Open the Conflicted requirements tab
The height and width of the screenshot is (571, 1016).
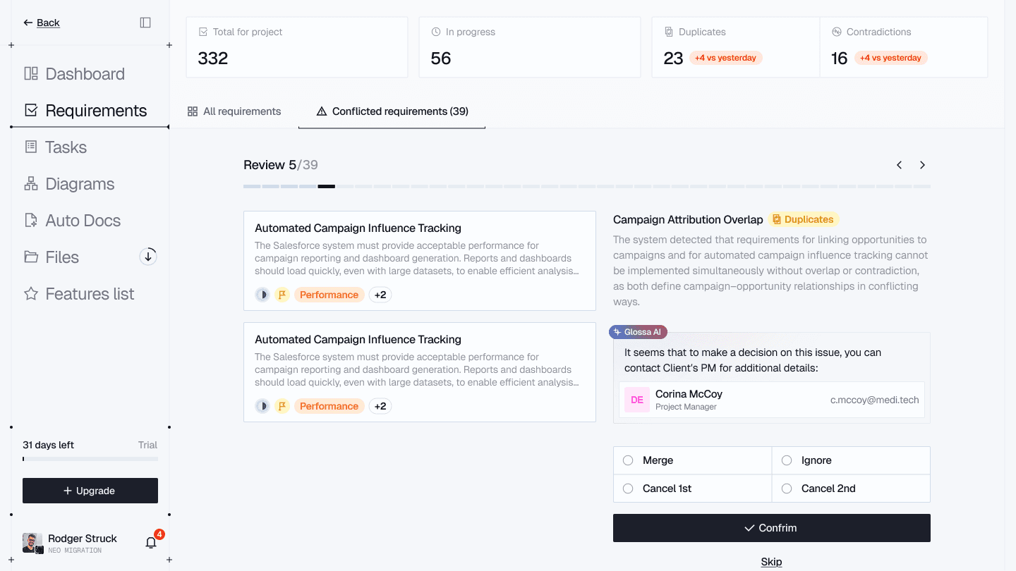392,111
